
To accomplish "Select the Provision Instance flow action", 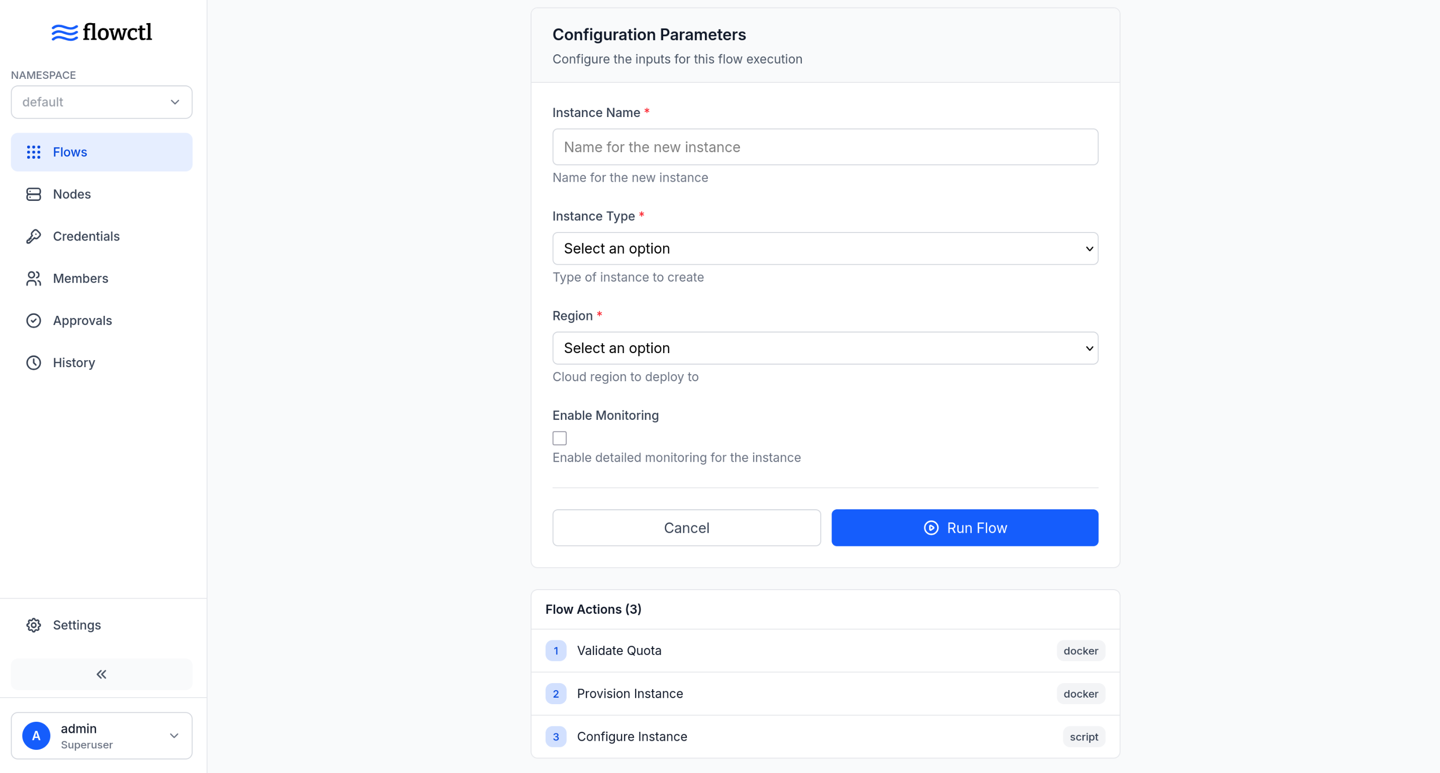I will coord(630,693).
